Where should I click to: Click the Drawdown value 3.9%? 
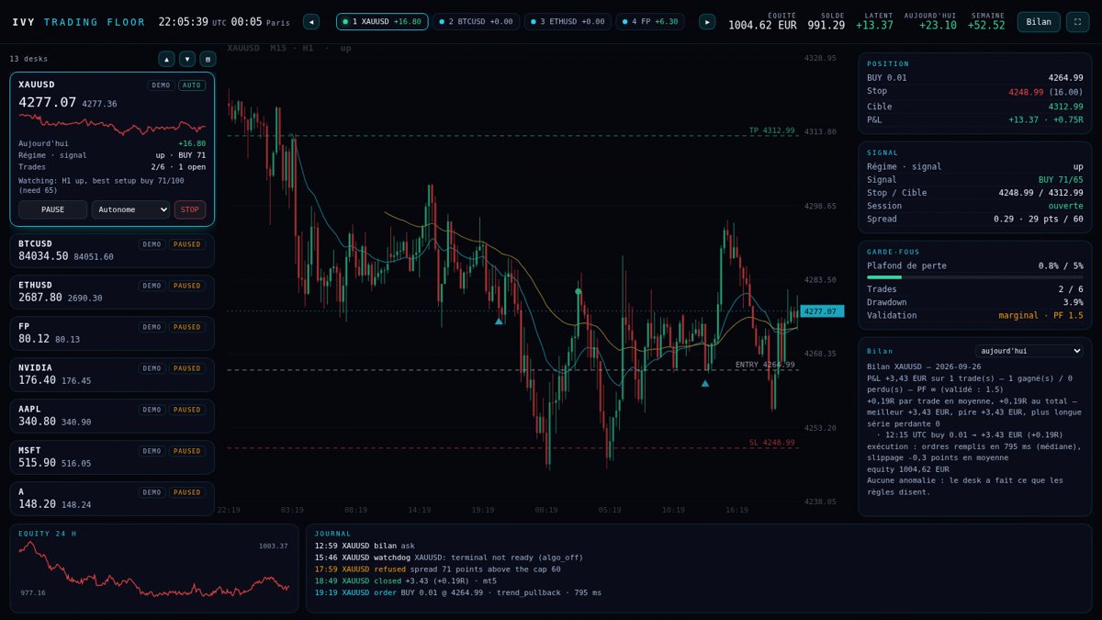tap(1074, 302)
